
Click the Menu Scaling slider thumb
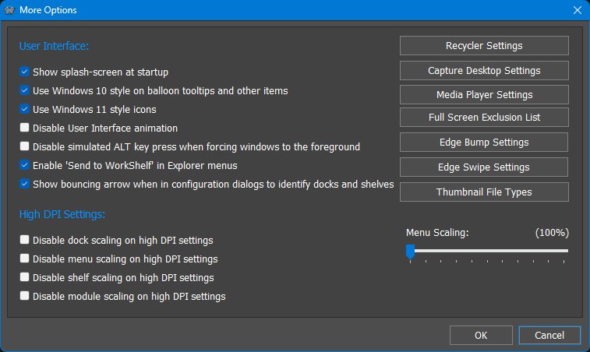[410, 252]
